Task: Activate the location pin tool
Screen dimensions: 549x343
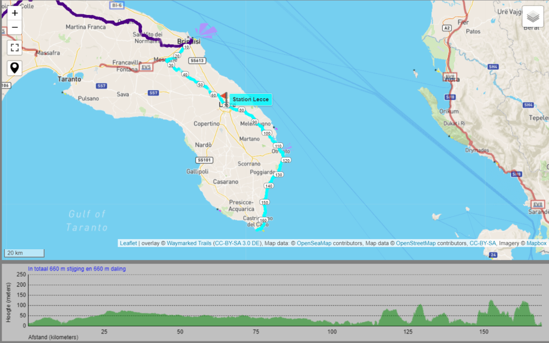Action: tap(14, 68)
